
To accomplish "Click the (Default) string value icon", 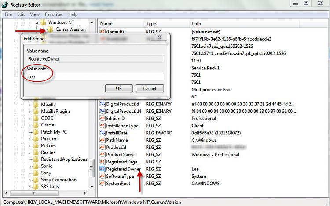I will tap(103, 31).
